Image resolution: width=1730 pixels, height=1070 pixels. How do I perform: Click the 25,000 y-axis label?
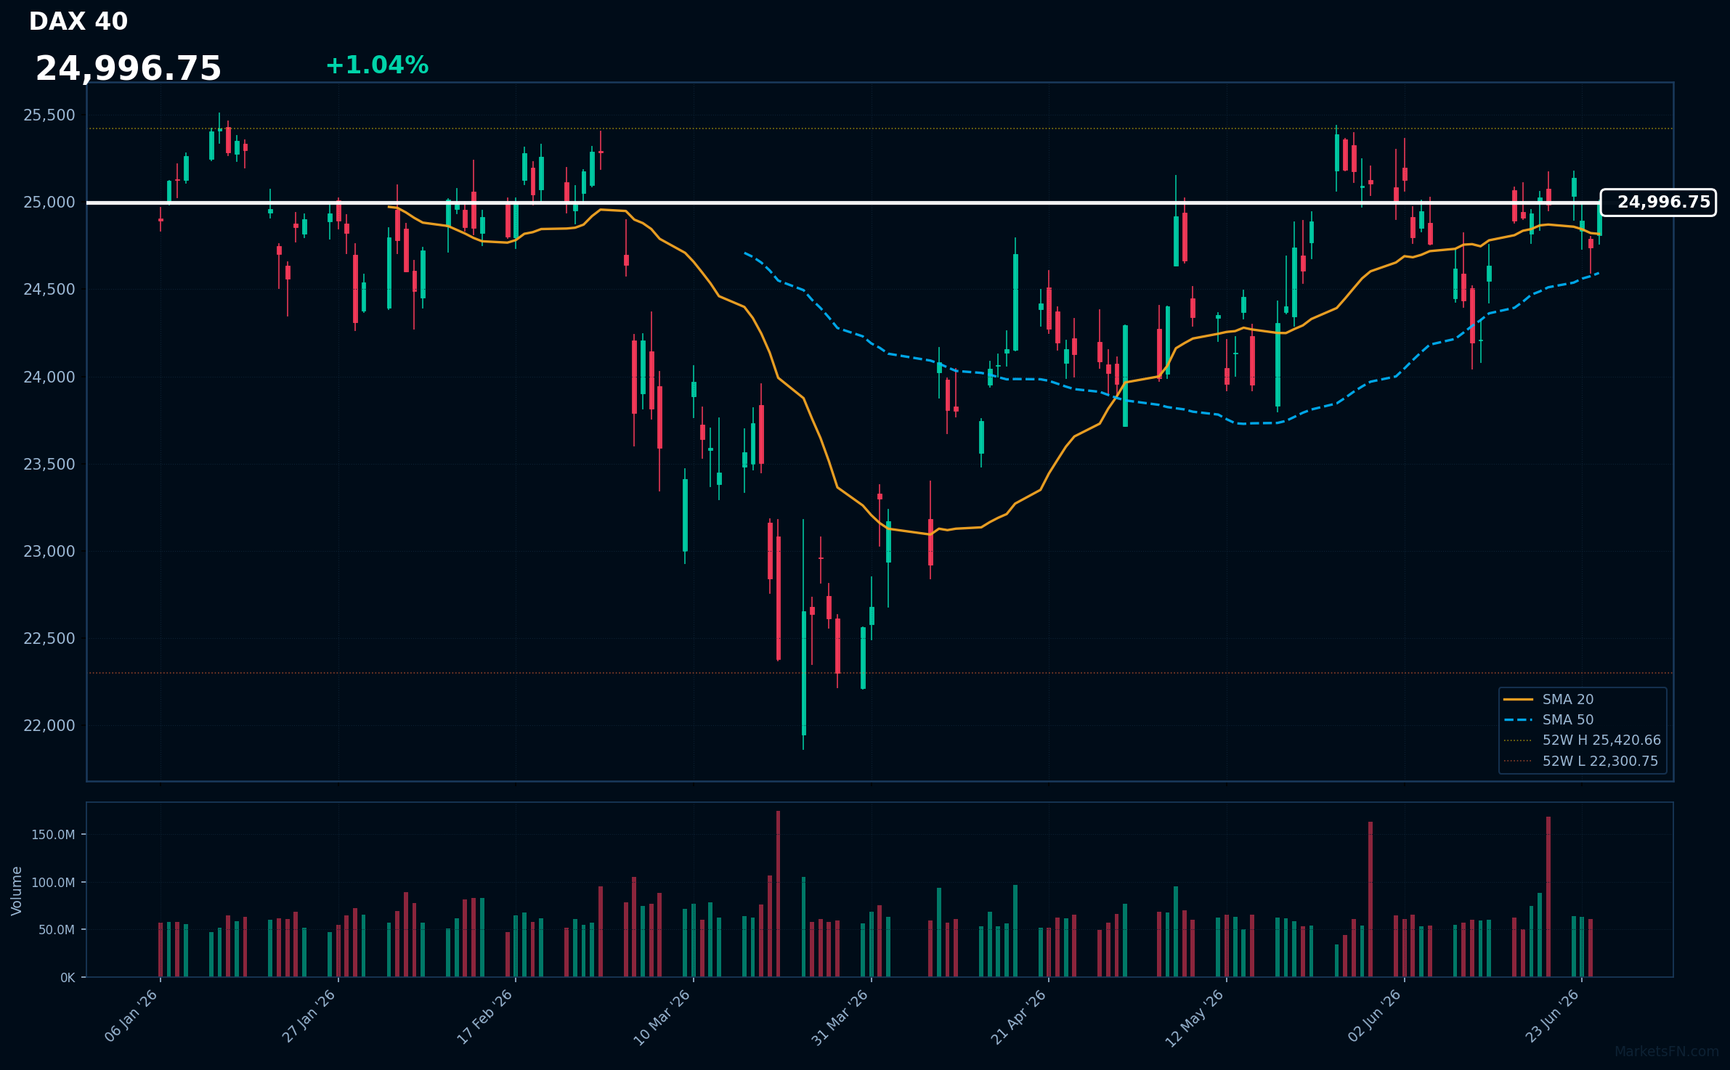click(x=49, y=202)
